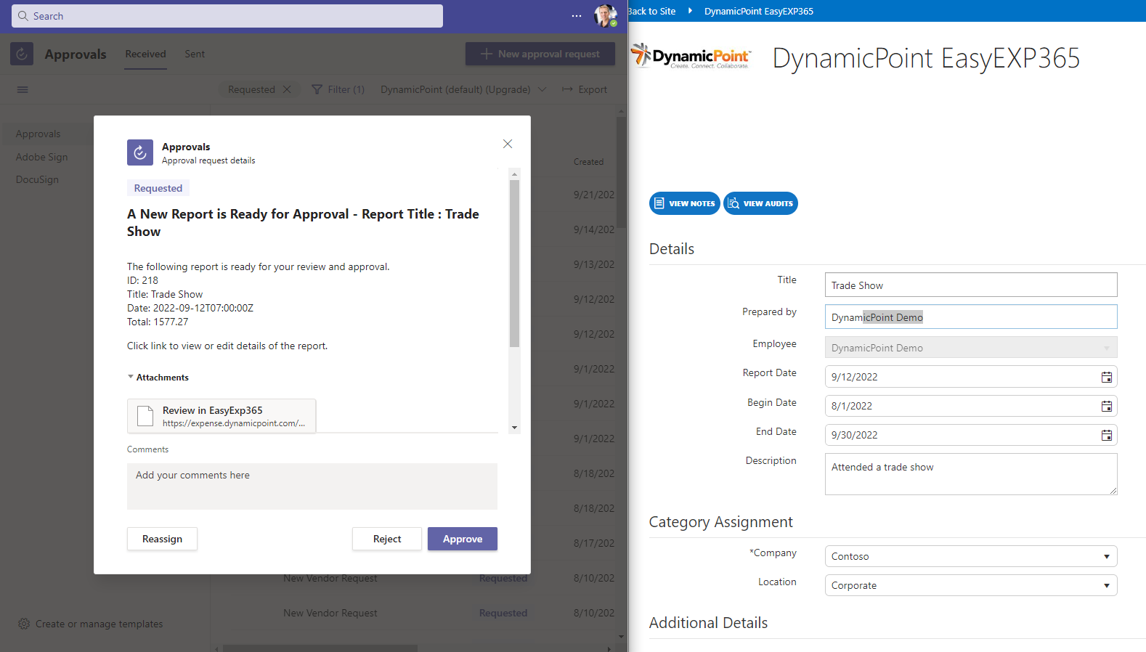Click the Additional Details section heading
Image resolution: width=1146 pixels, height=652 pixels.
click(708, 623)
